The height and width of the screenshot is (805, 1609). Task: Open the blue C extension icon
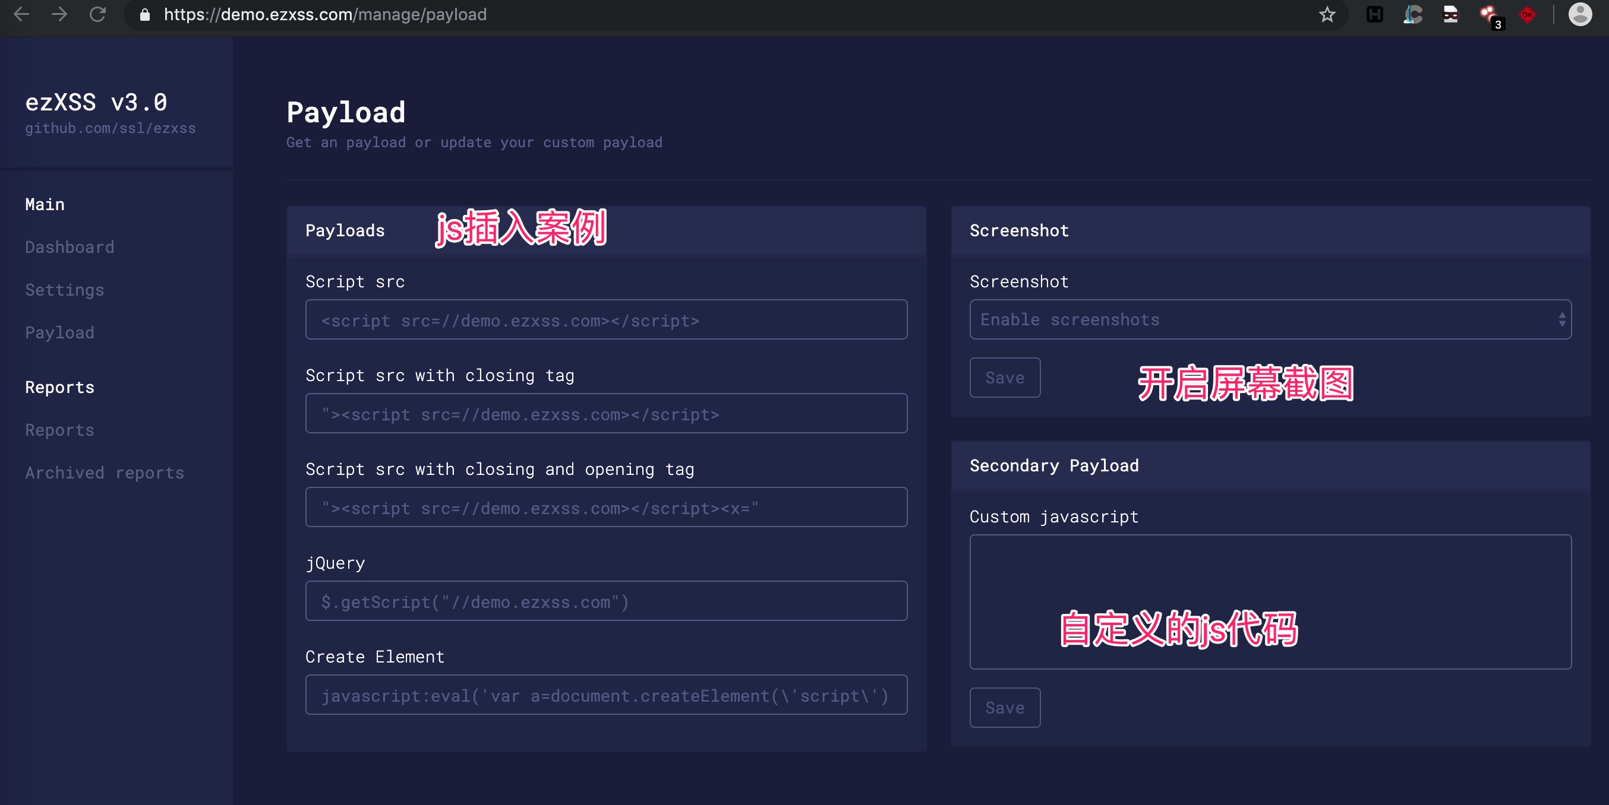click(1413, 14)
